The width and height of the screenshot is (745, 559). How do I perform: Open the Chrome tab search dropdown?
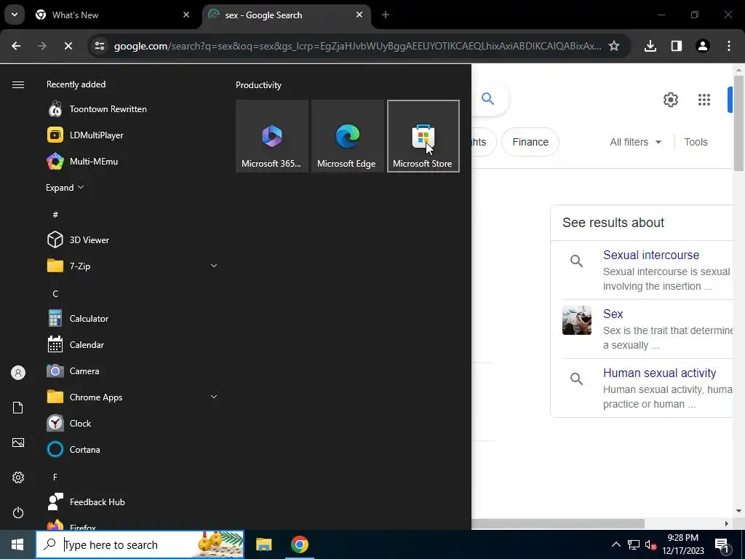pos(15,15)
